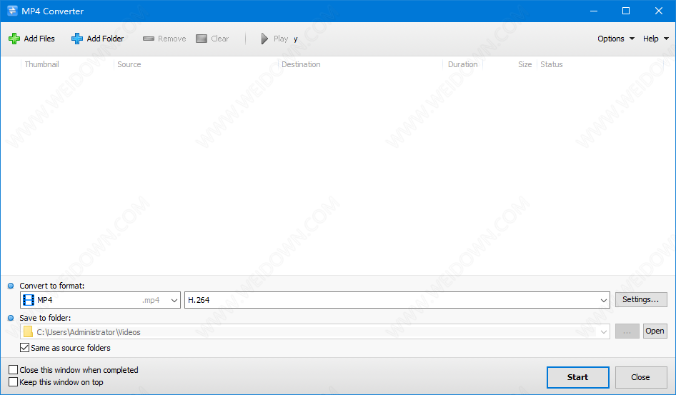Click the C:\Users\Administrator\Videos path field
The image size is (676, 395).
point(314,331)
